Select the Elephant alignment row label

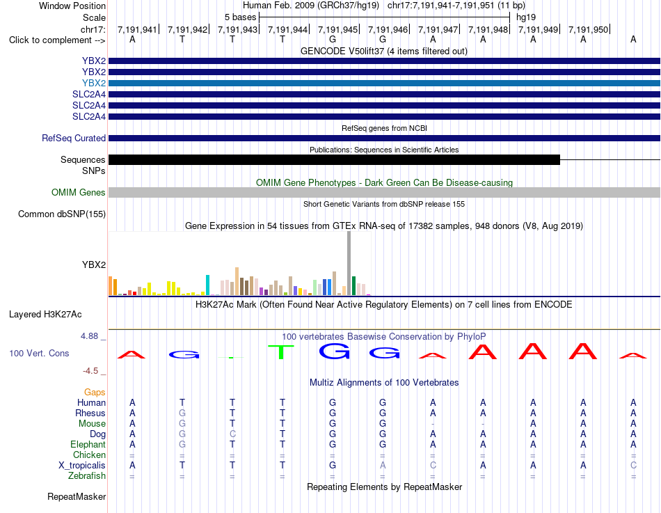[88, 444]
